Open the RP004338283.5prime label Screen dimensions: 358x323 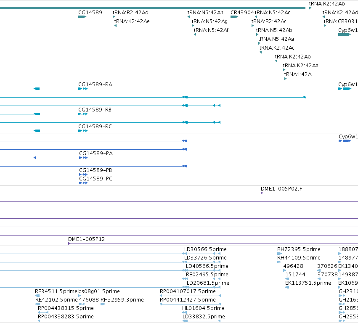tap(66, 317)
